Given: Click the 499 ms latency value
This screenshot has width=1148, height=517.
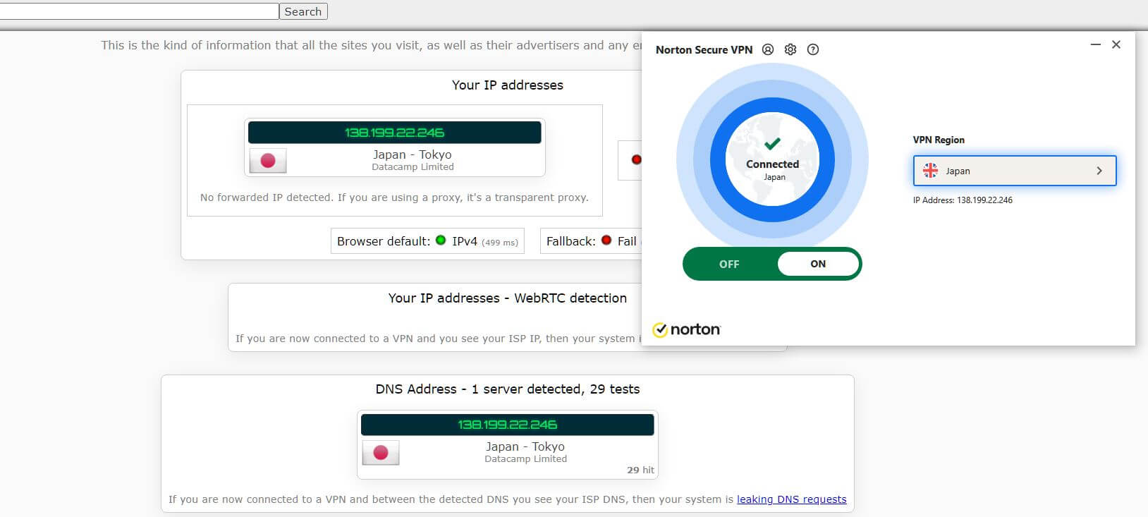Looking at the screenshot, I should [500, 242].
